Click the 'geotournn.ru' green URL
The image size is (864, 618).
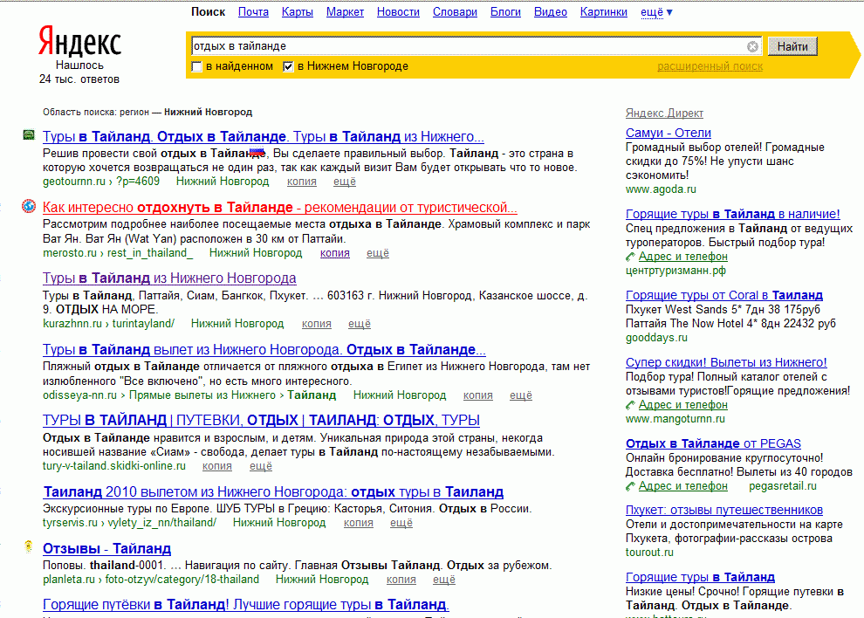click(74, 182)
